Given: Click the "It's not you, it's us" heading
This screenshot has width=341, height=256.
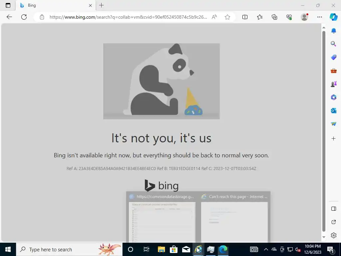Looking at the screenshot, I should (162, 138).
